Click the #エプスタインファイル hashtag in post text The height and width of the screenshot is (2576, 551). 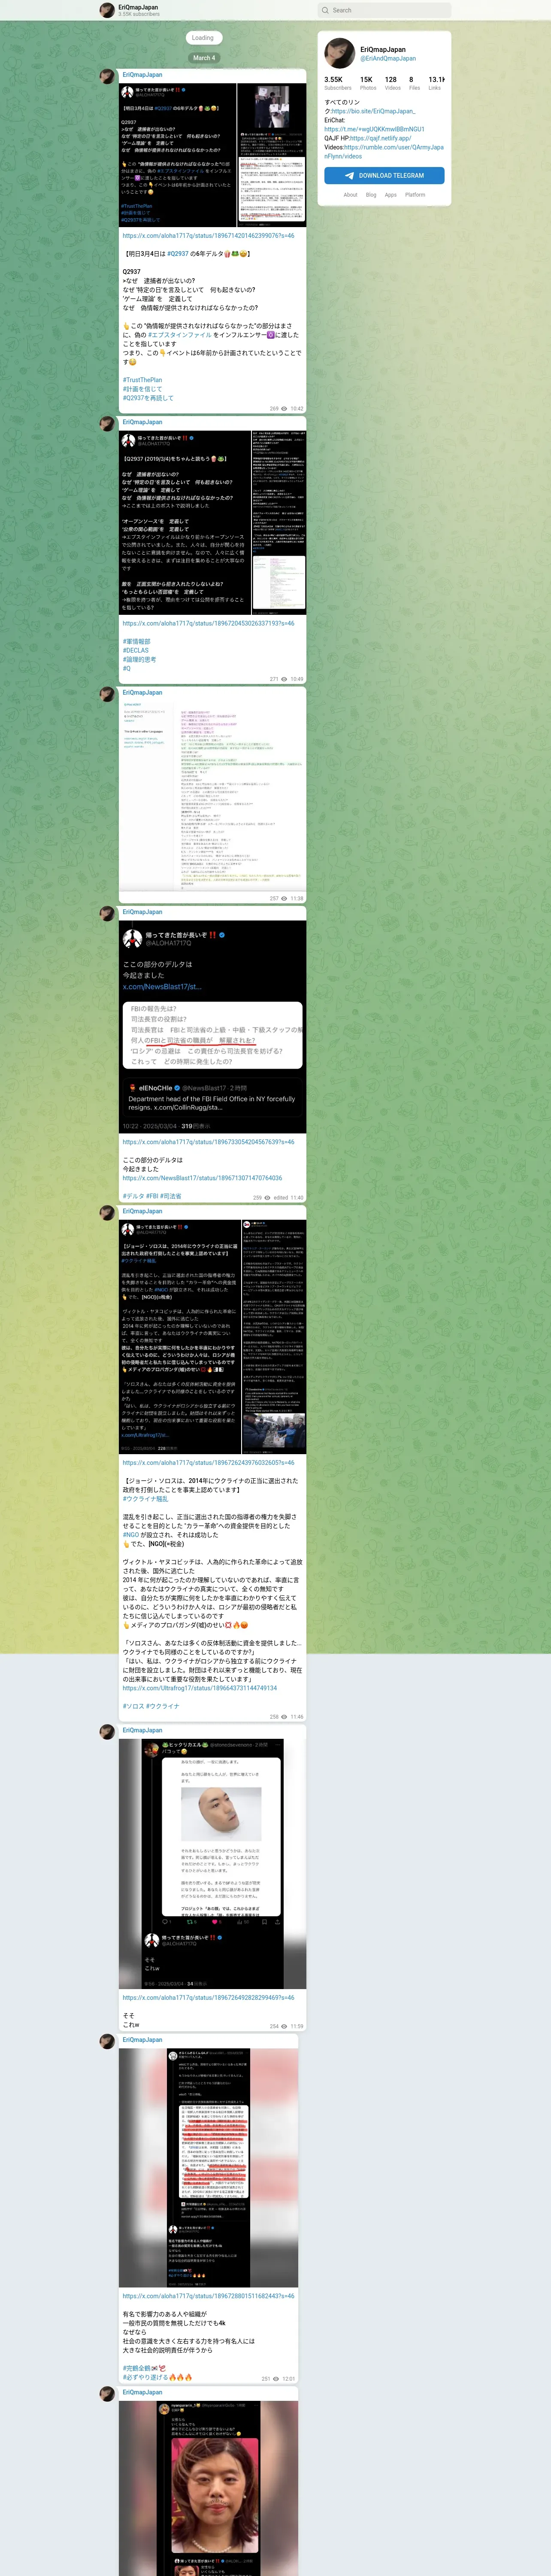(179, 335)
